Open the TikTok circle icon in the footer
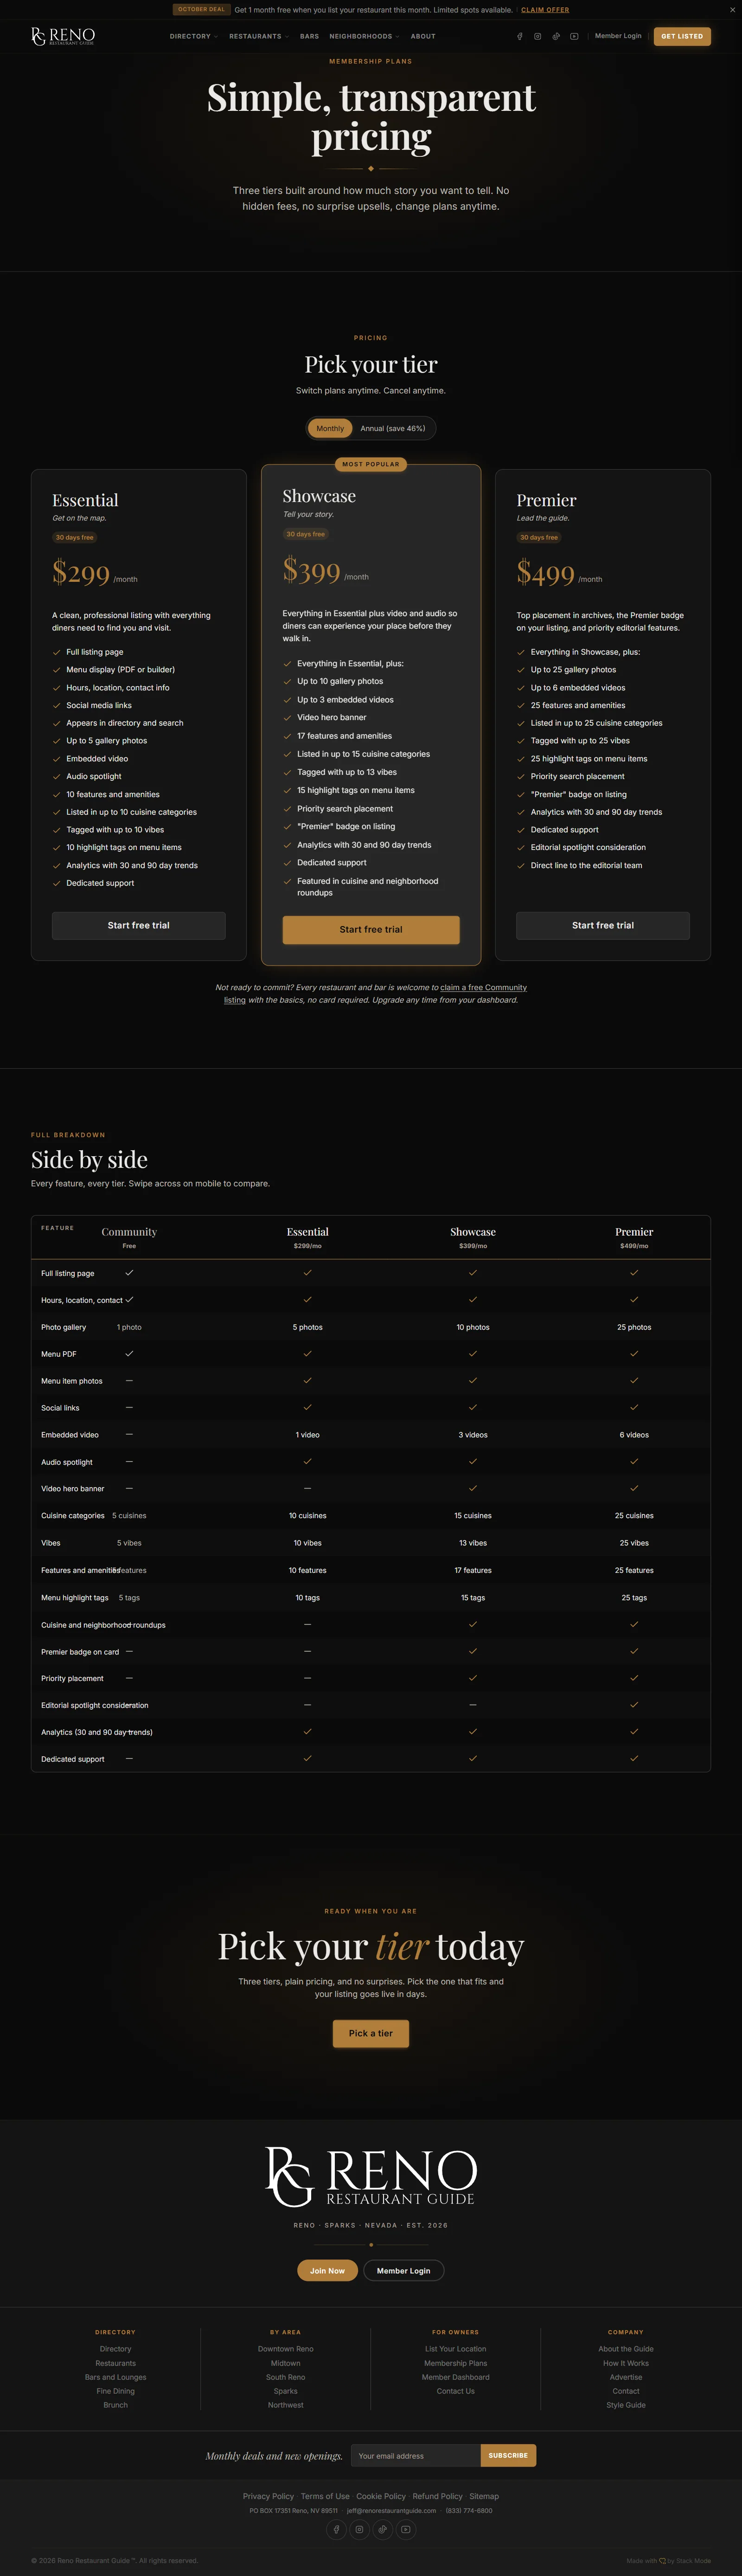The image size is (742, 2576). [x=382, y=2529]
